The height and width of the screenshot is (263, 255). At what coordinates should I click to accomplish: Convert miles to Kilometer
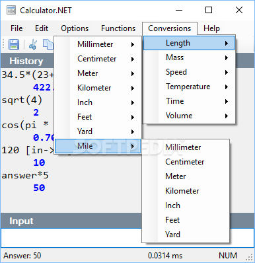point(186,191)
